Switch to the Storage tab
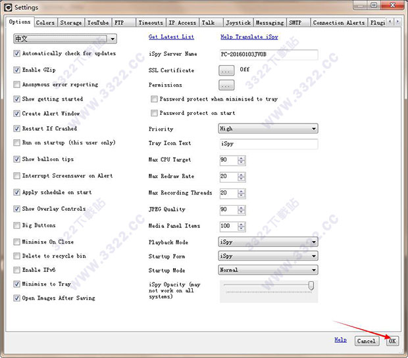 click(x=71, y=22)
